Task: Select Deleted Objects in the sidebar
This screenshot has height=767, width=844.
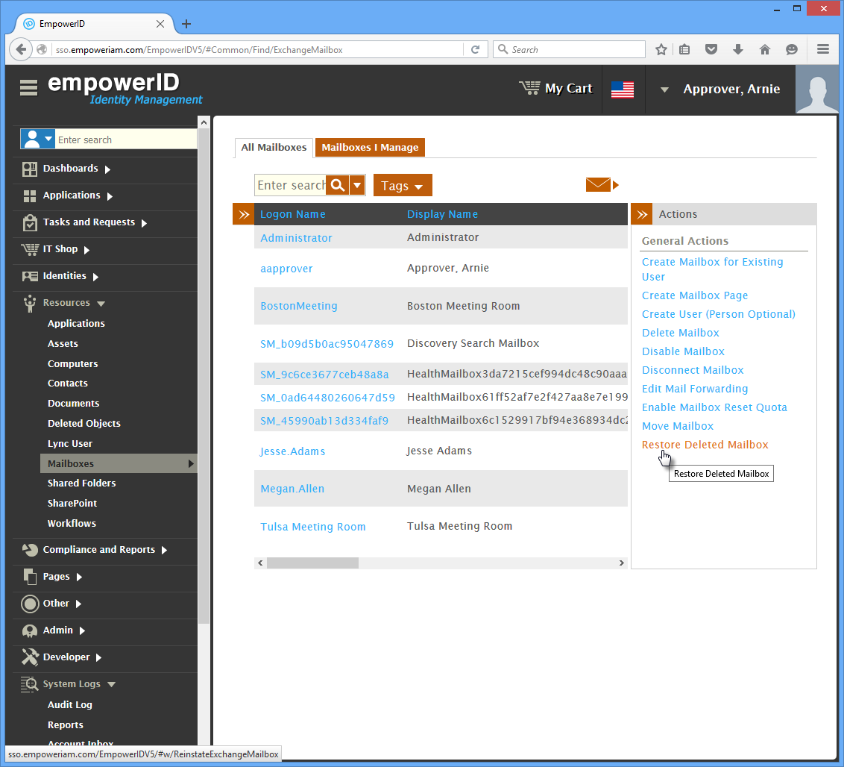Action: pos(84,423)
